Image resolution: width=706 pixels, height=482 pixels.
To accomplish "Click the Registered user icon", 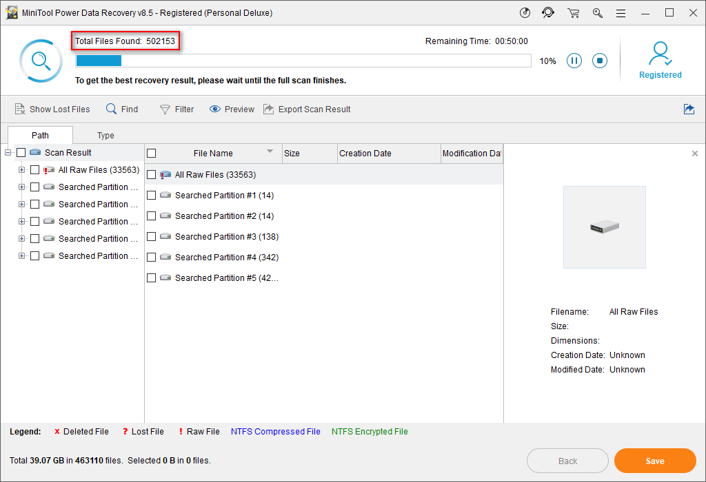I will 660,53.
